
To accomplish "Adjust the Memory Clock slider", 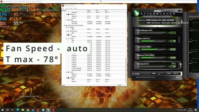I will tap(154, 58).
